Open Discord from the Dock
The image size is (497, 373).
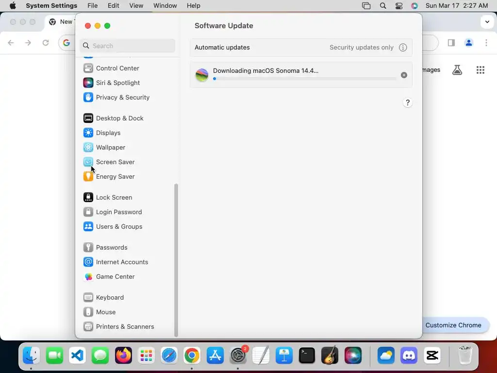click(409, 355)
